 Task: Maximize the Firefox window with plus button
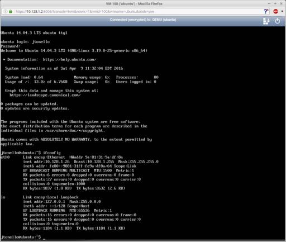click(x=275, y=3)
